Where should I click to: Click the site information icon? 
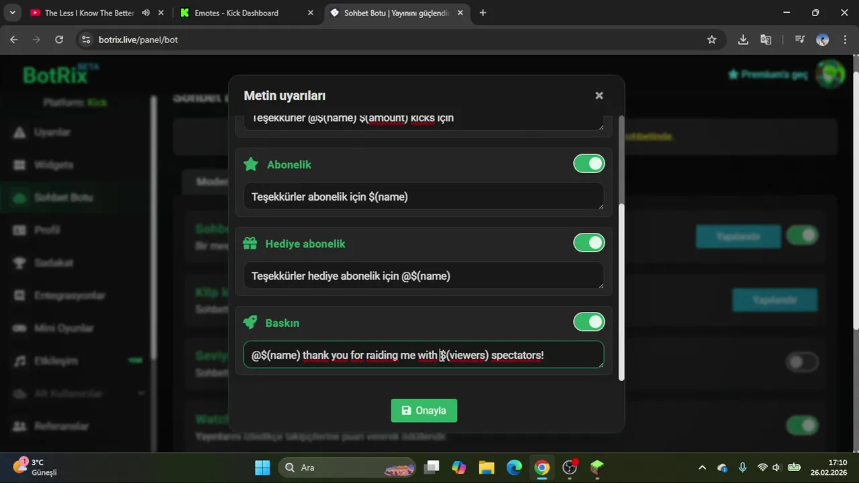(85, 40)
